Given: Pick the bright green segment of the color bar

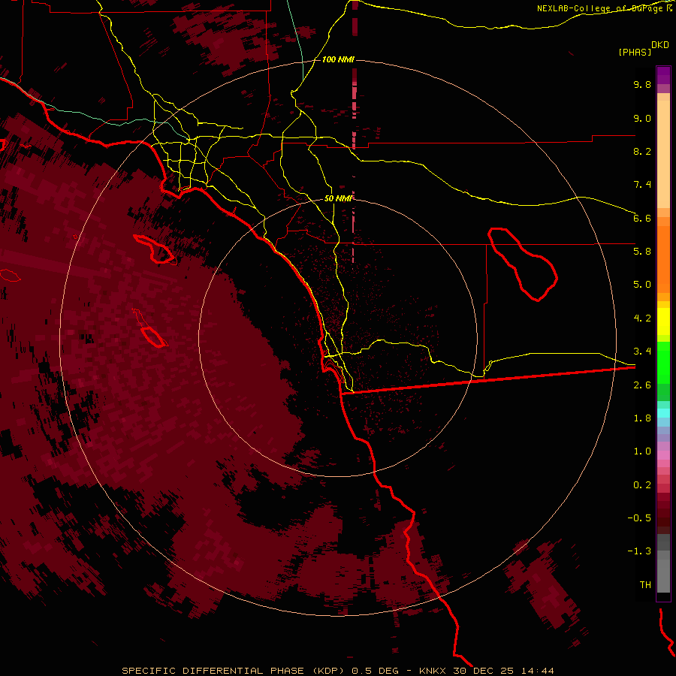Looking at the screenshot, I should click(x=663, y=362).
